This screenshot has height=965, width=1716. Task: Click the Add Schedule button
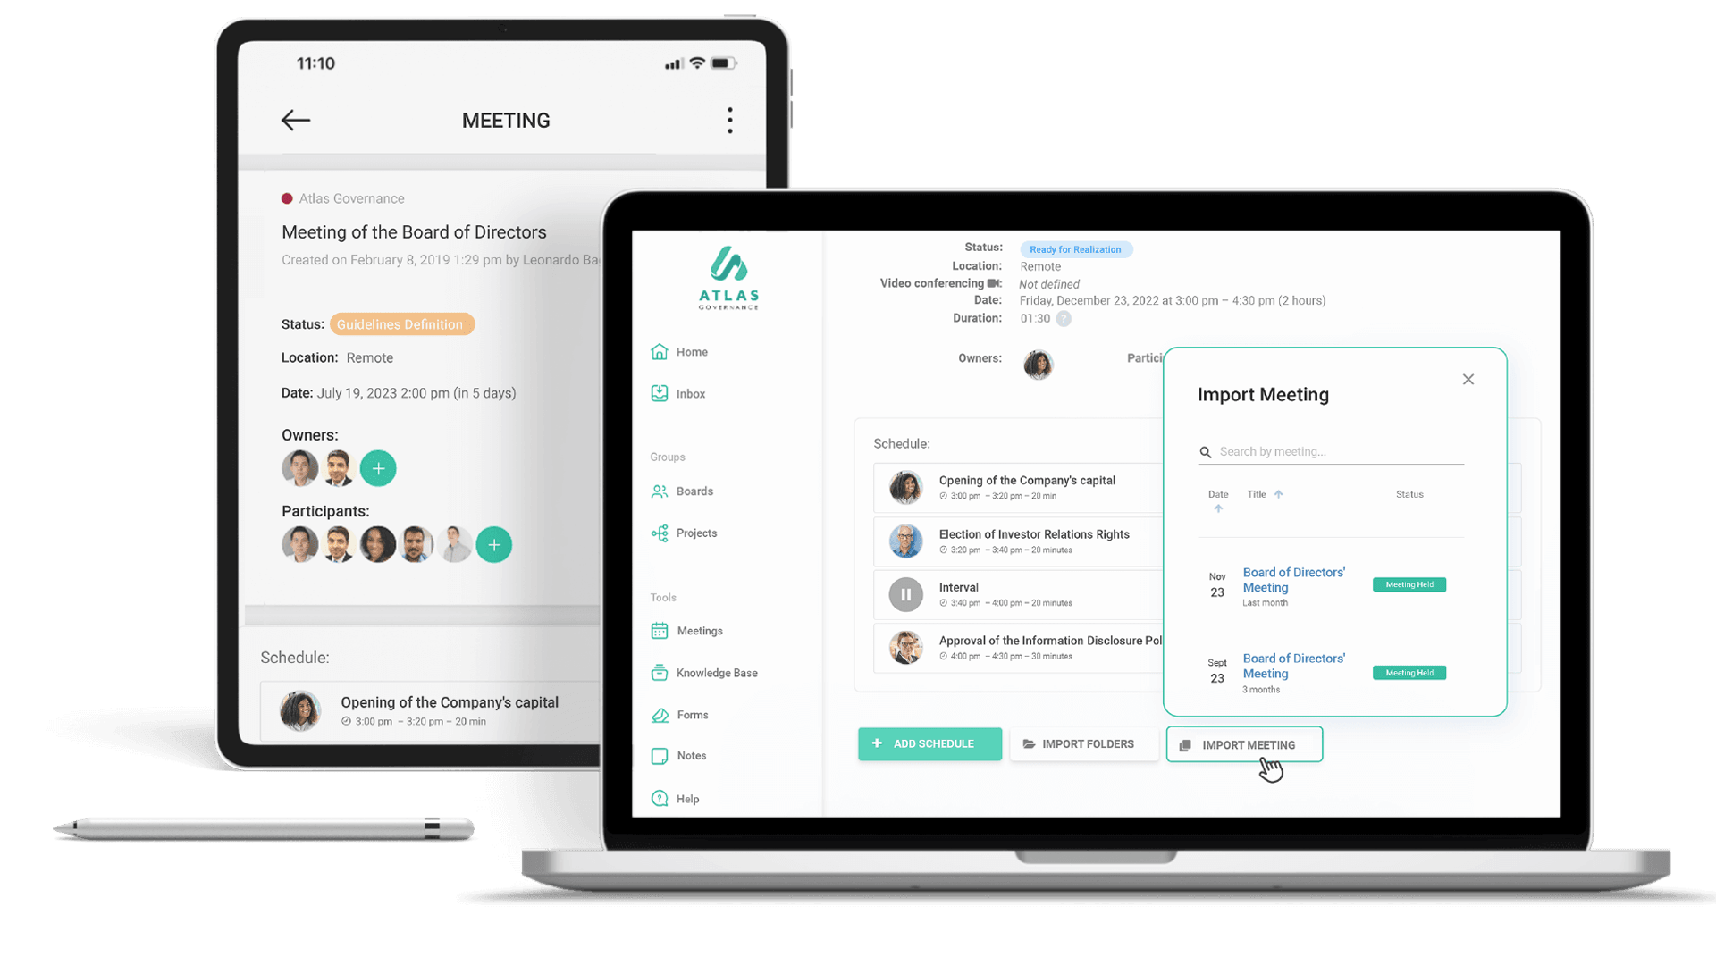click(x=929, y=743)
